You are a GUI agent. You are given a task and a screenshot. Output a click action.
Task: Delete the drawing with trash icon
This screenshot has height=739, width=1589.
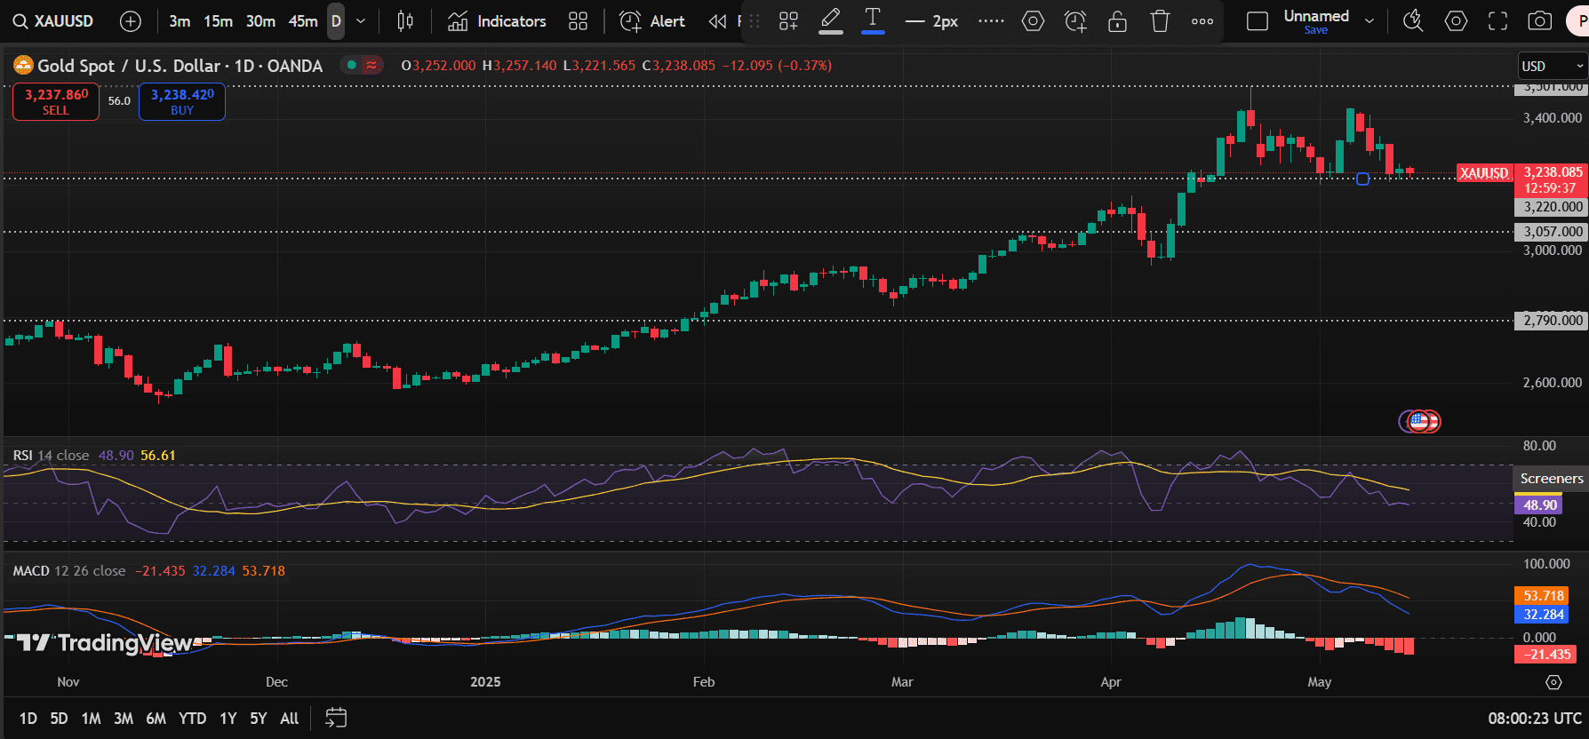coord(1160,21)
